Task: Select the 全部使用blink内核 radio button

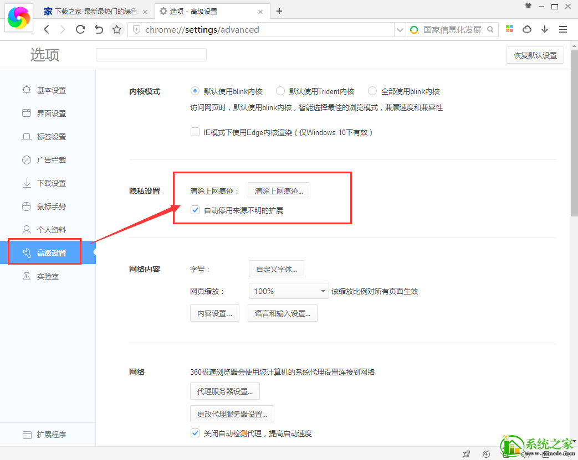Action: (372, 91)
